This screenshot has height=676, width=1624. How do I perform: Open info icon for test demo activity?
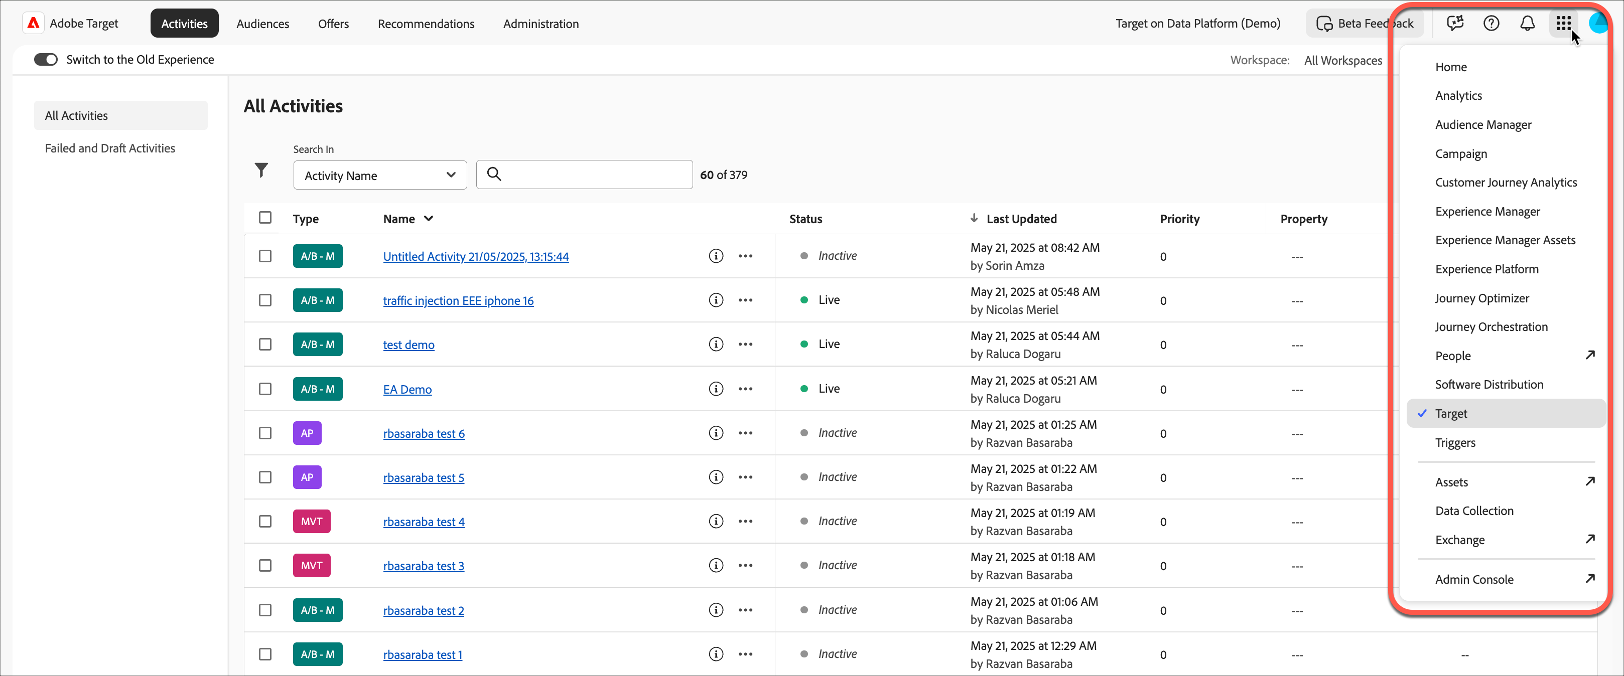716,345
